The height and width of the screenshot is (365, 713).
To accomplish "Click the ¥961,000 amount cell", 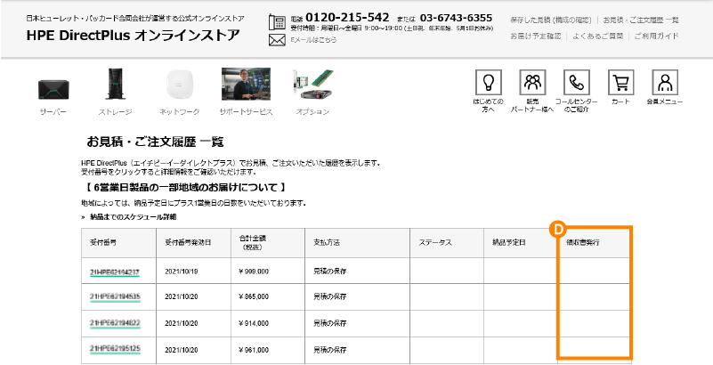I will 268,351.
